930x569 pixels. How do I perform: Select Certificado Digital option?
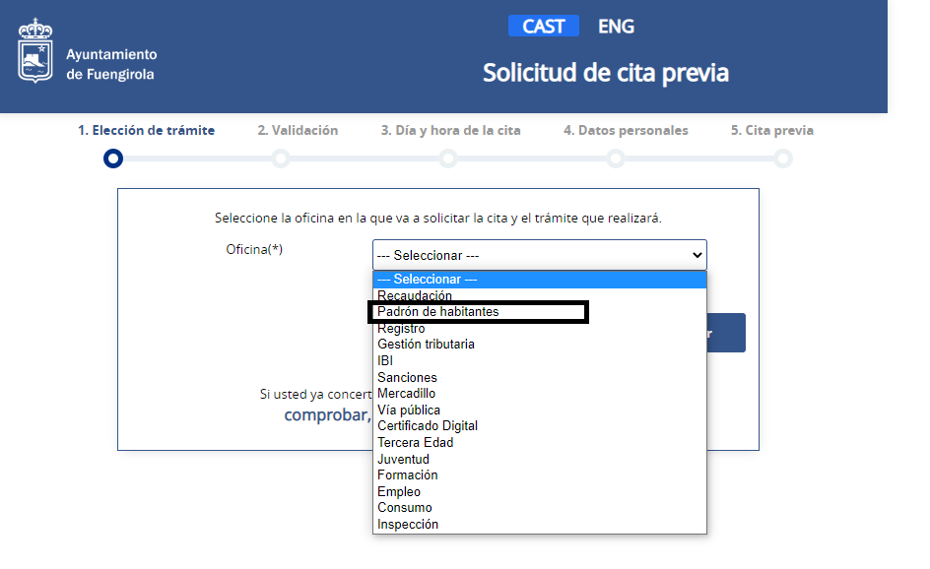[x=428, y=426]
